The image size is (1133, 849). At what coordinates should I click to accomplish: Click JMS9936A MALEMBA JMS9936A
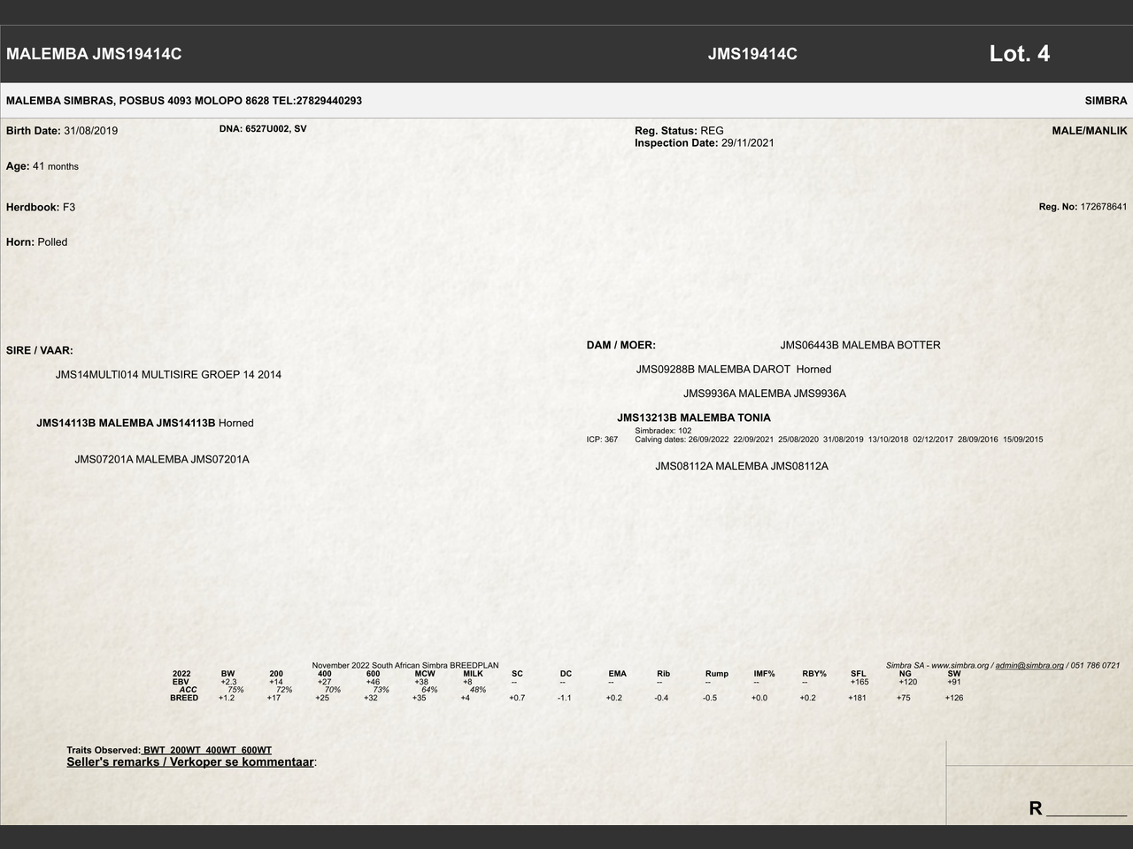(765, 394)
